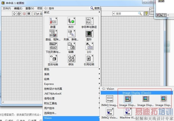Pin the Vision subpalette with thumbtack
Image resolution: width=174 pixels, height=121 pixels.
(x=104, y=89)
